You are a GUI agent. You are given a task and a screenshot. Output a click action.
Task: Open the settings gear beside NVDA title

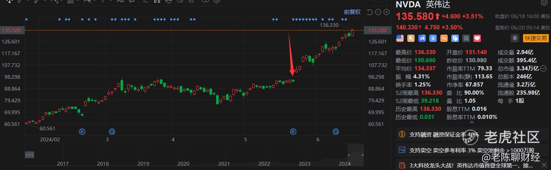tap(544, 3)
